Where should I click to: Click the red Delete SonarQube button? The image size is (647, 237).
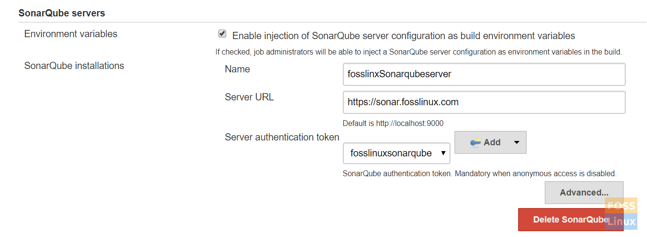pos(571,220)
